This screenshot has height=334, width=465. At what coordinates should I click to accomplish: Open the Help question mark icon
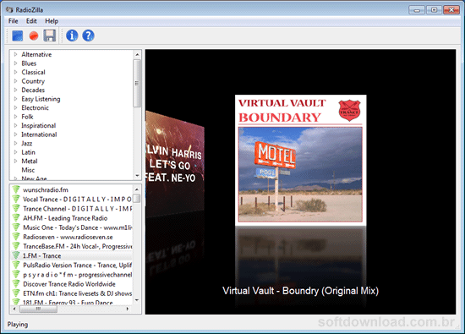tap(88, 36)
